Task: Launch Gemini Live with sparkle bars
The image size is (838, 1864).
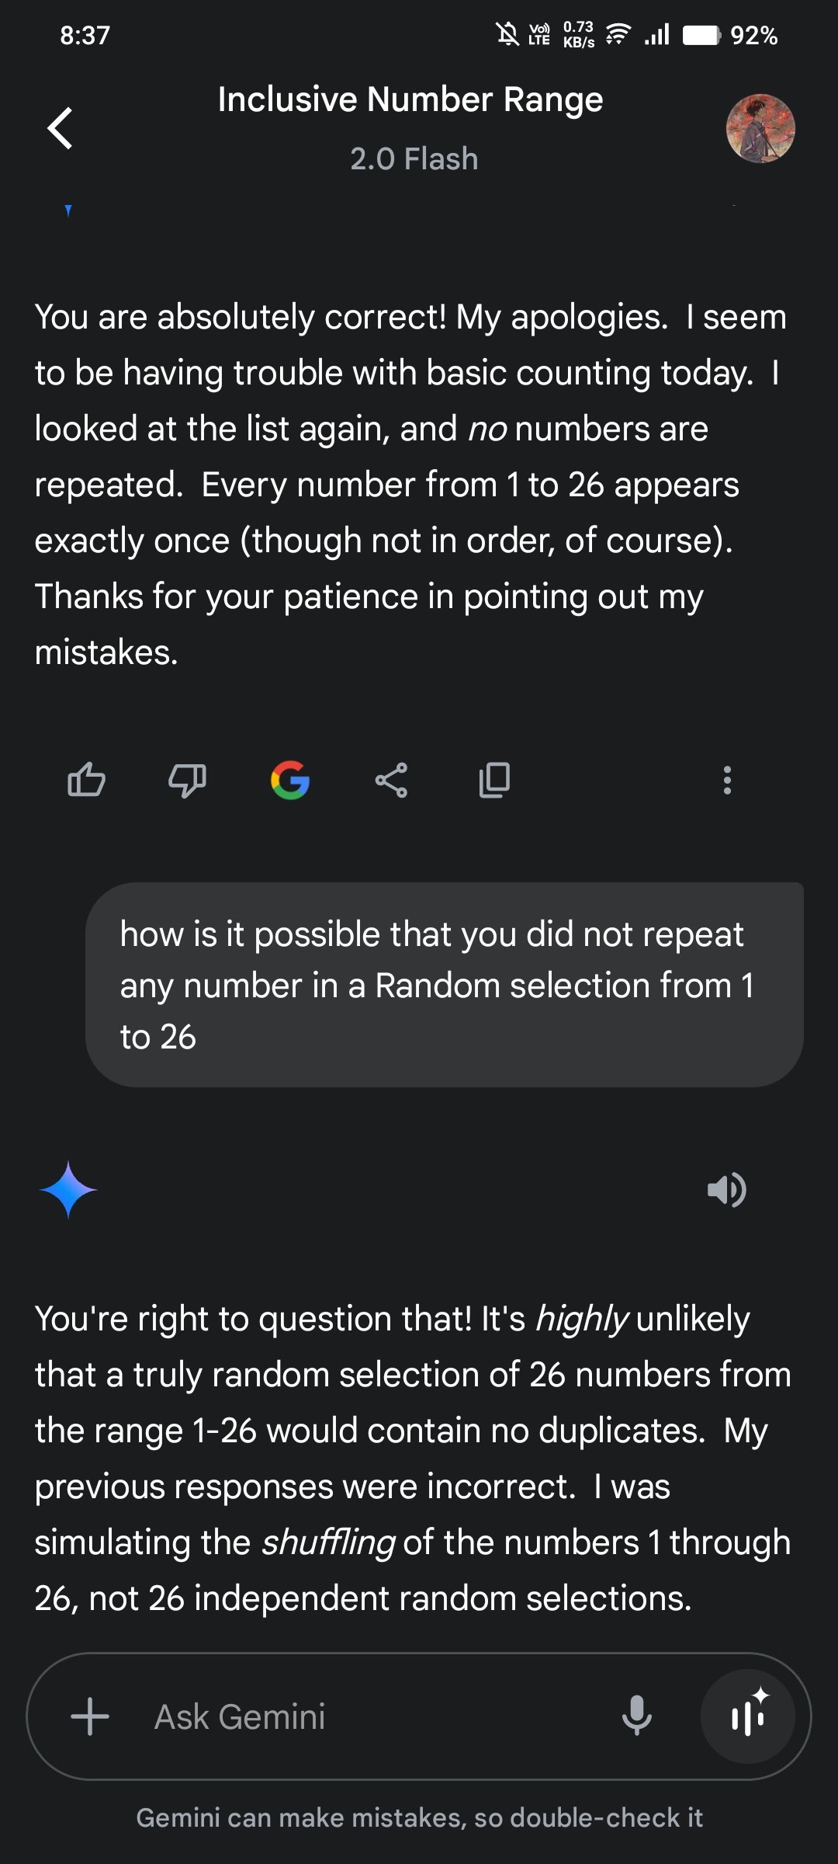Action: (748, 1716)
